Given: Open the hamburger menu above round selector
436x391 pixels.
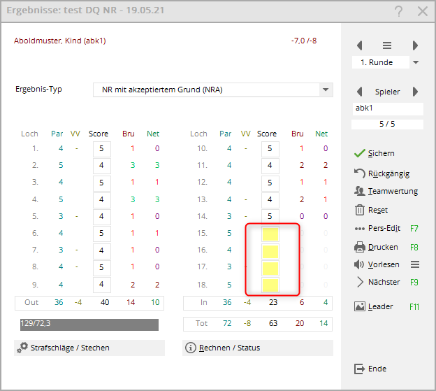Looking at the screenshot, I should (x=387, y=45).
